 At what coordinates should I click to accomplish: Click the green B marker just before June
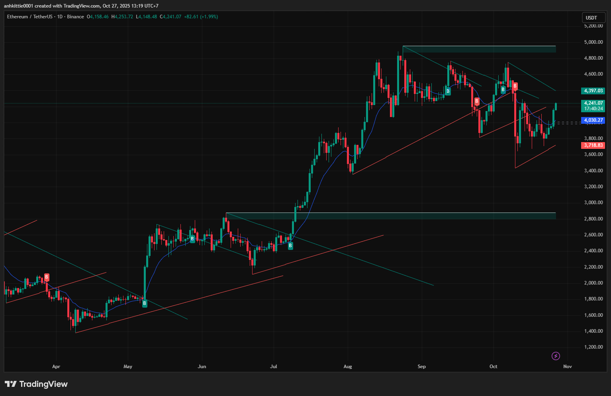(192, 239)
